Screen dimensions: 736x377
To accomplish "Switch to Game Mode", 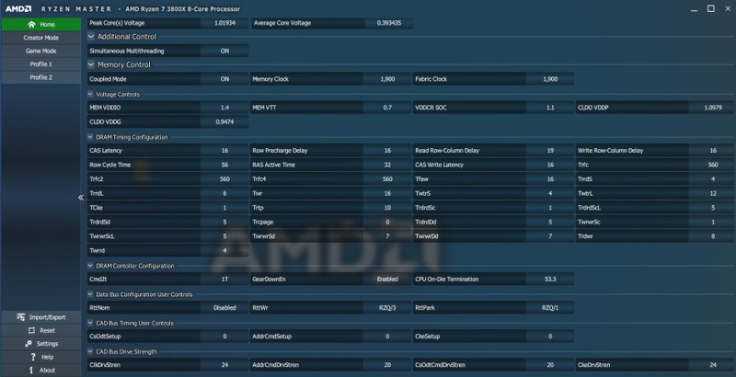I will [x=41, y=51].
